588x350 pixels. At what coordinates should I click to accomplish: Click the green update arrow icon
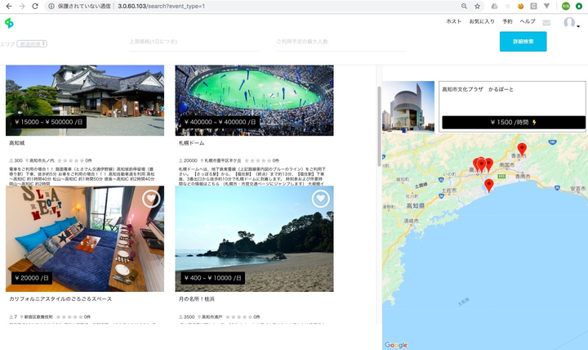(579, 6)
